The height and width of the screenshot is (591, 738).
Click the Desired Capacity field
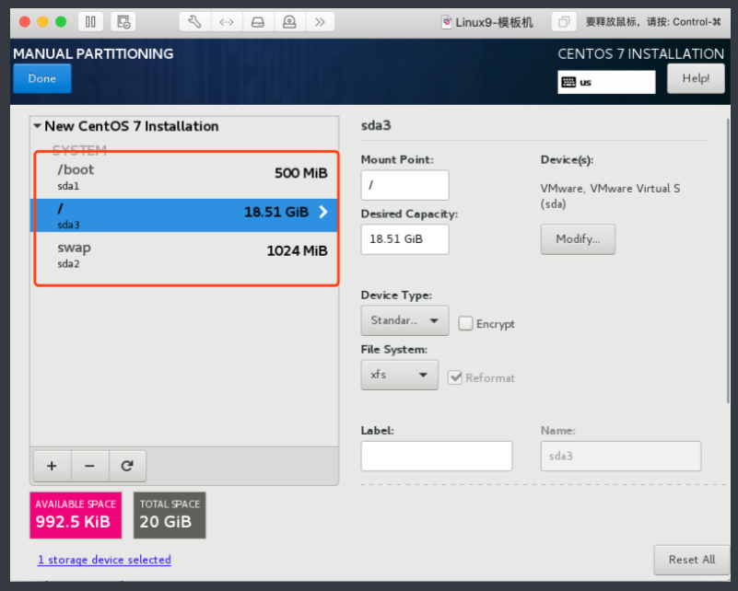tap(404, 239)
